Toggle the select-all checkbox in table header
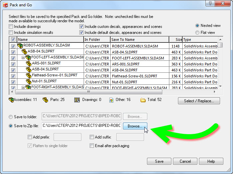The width and height of the screenshot is (233, 174). pyautogui.click(x=13, y=40)
